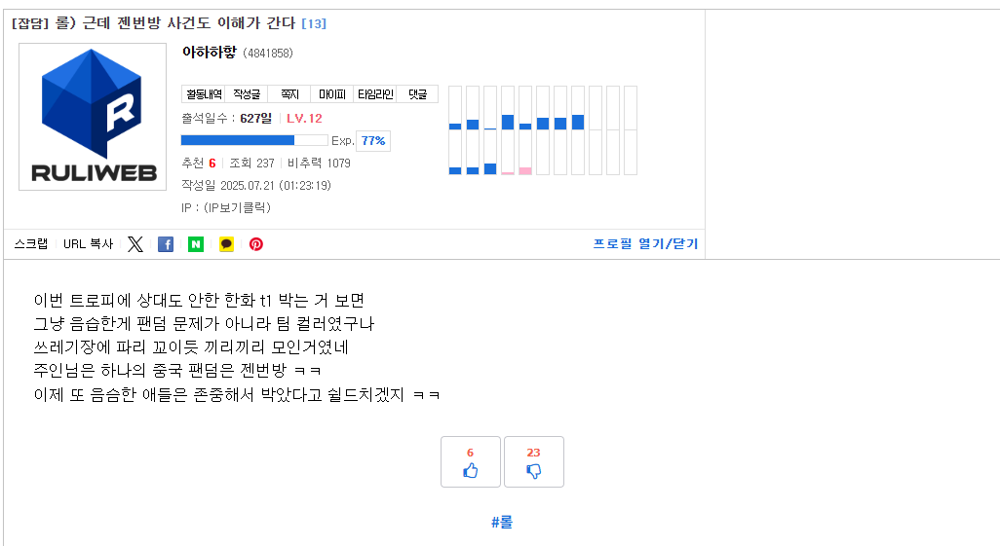Share via the green Naver icon
Screen dimensions: 1000x546
point(196,244)
